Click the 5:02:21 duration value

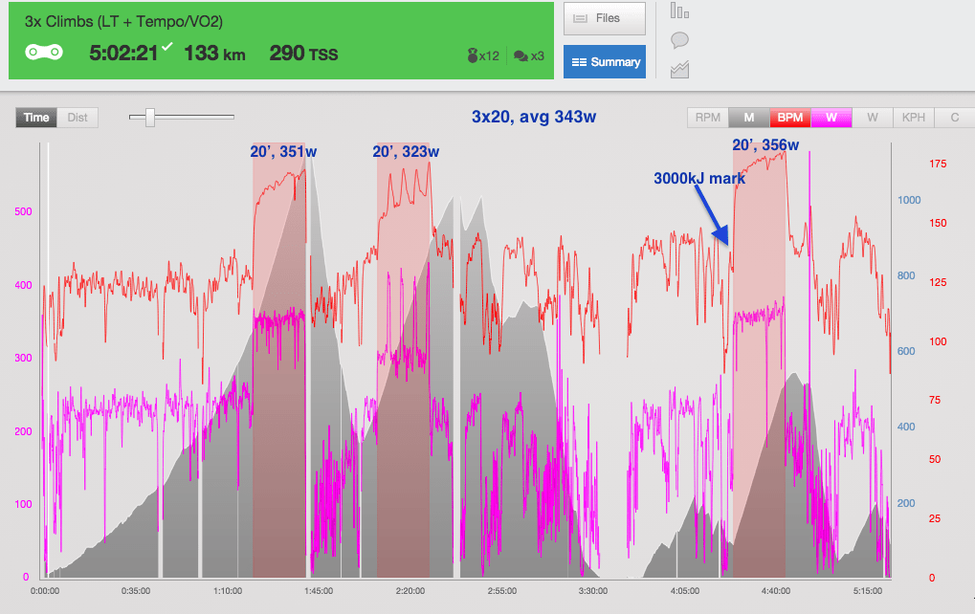[123, 54]
